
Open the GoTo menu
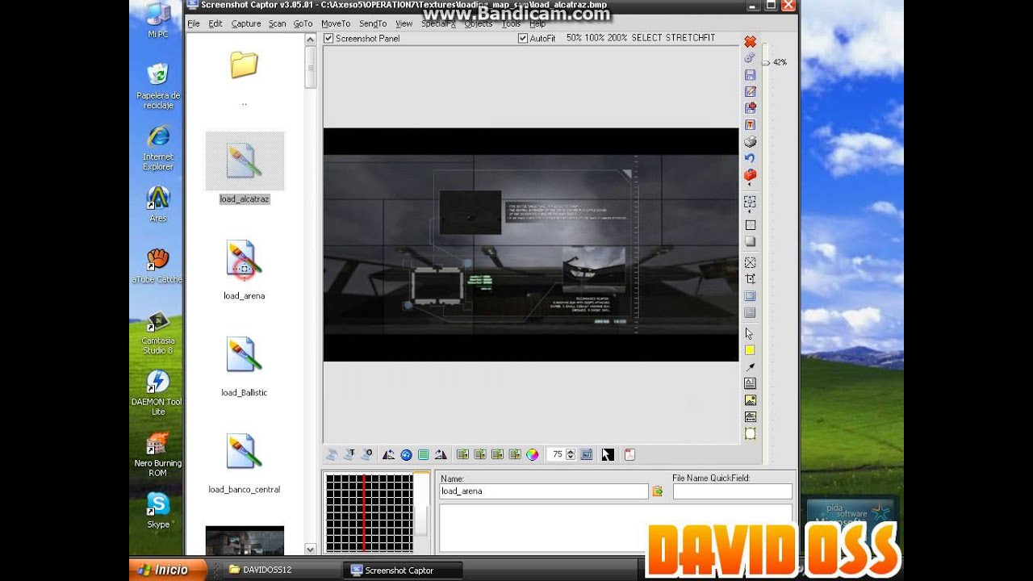[303, 23]
